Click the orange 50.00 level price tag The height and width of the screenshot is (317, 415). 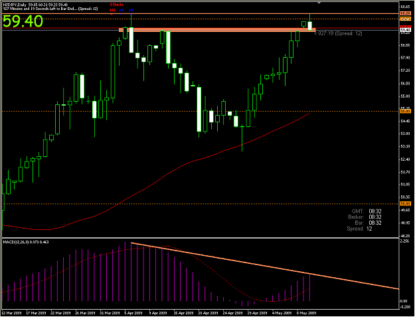406,203
